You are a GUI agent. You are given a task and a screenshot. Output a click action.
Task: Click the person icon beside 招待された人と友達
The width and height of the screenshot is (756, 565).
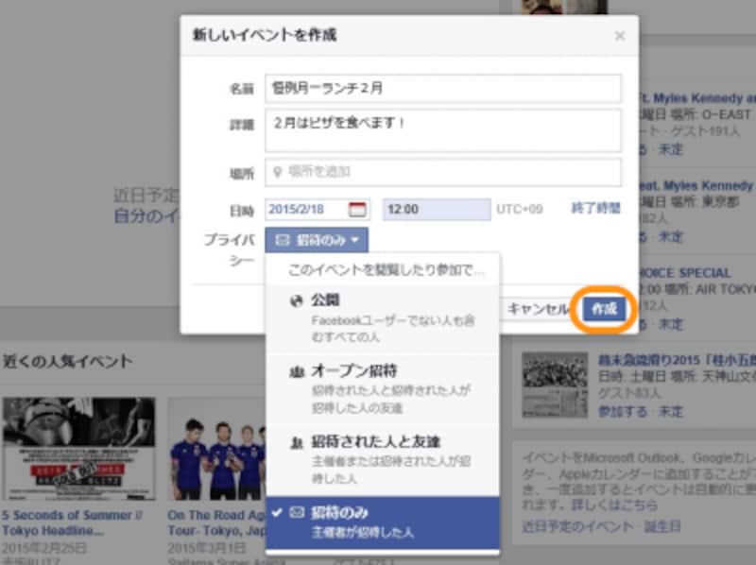pyautogui.click(x=299, y=440)
